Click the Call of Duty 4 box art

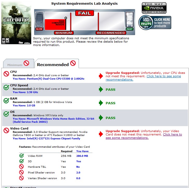tap(16, 23)
